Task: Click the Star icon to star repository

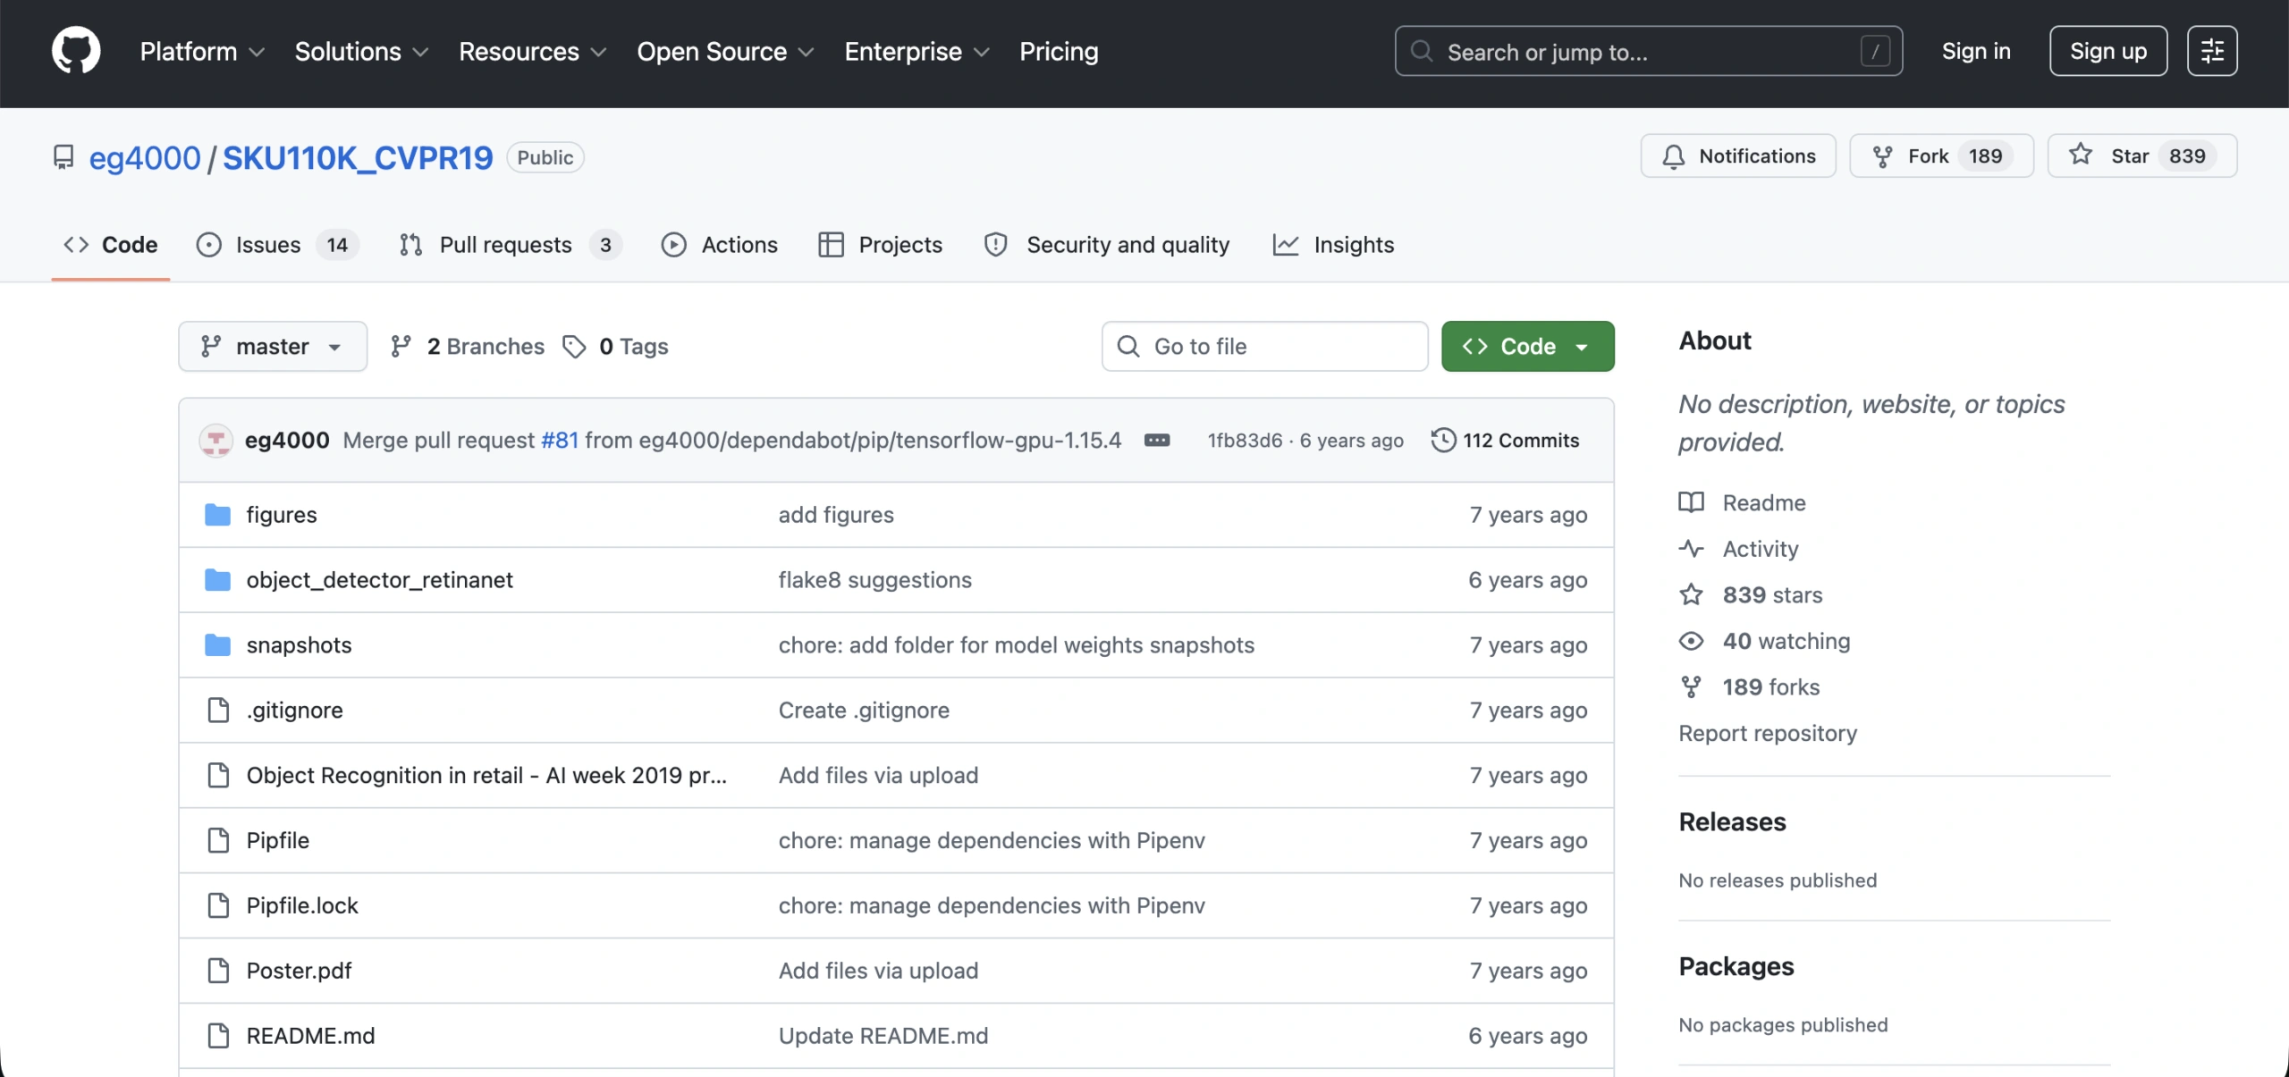Action: pos(2081,155)
